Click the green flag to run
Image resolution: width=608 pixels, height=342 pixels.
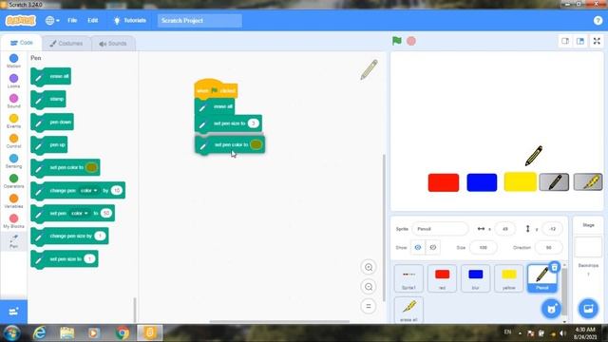coord(397,41)
